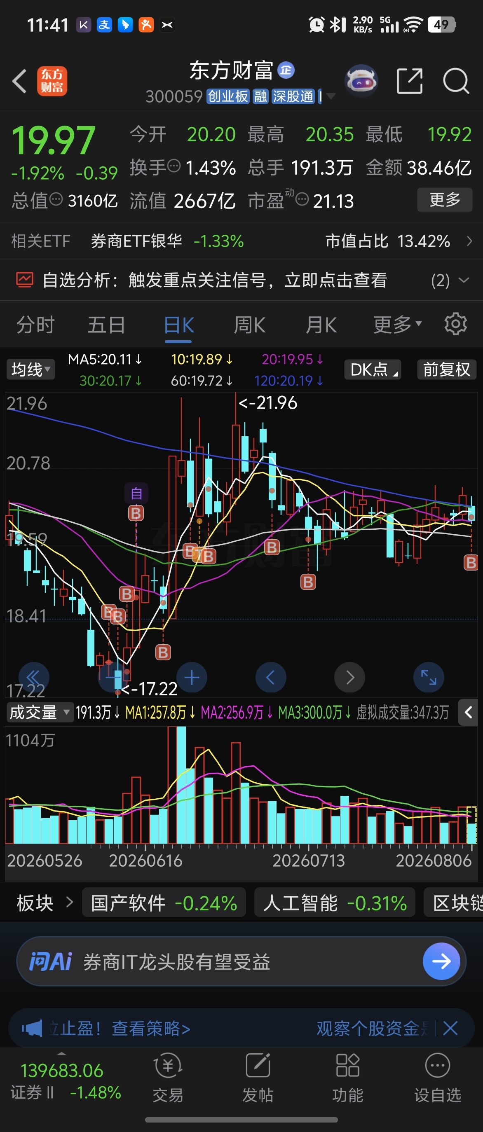The height and width of the screenshot is (1132, 483).
Task: Toggle 前复权 adjustment mode
Action: 446,369
